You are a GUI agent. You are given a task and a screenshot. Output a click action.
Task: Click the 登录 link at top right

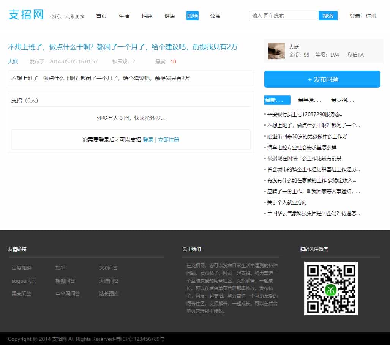click(354, 16)
